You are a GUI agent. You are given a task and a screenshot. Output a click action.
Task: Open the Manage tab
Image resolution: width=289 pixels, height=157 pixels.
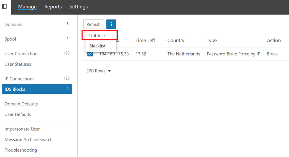pyautogui.click(x=27, y=7)
